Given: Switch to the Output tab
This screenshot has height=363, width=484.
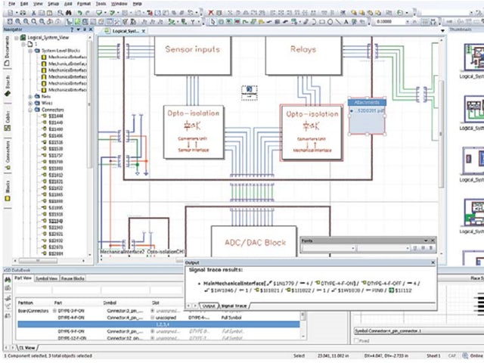Looking at the screenshot, I should pyautogui.click(x=209, y=306).
